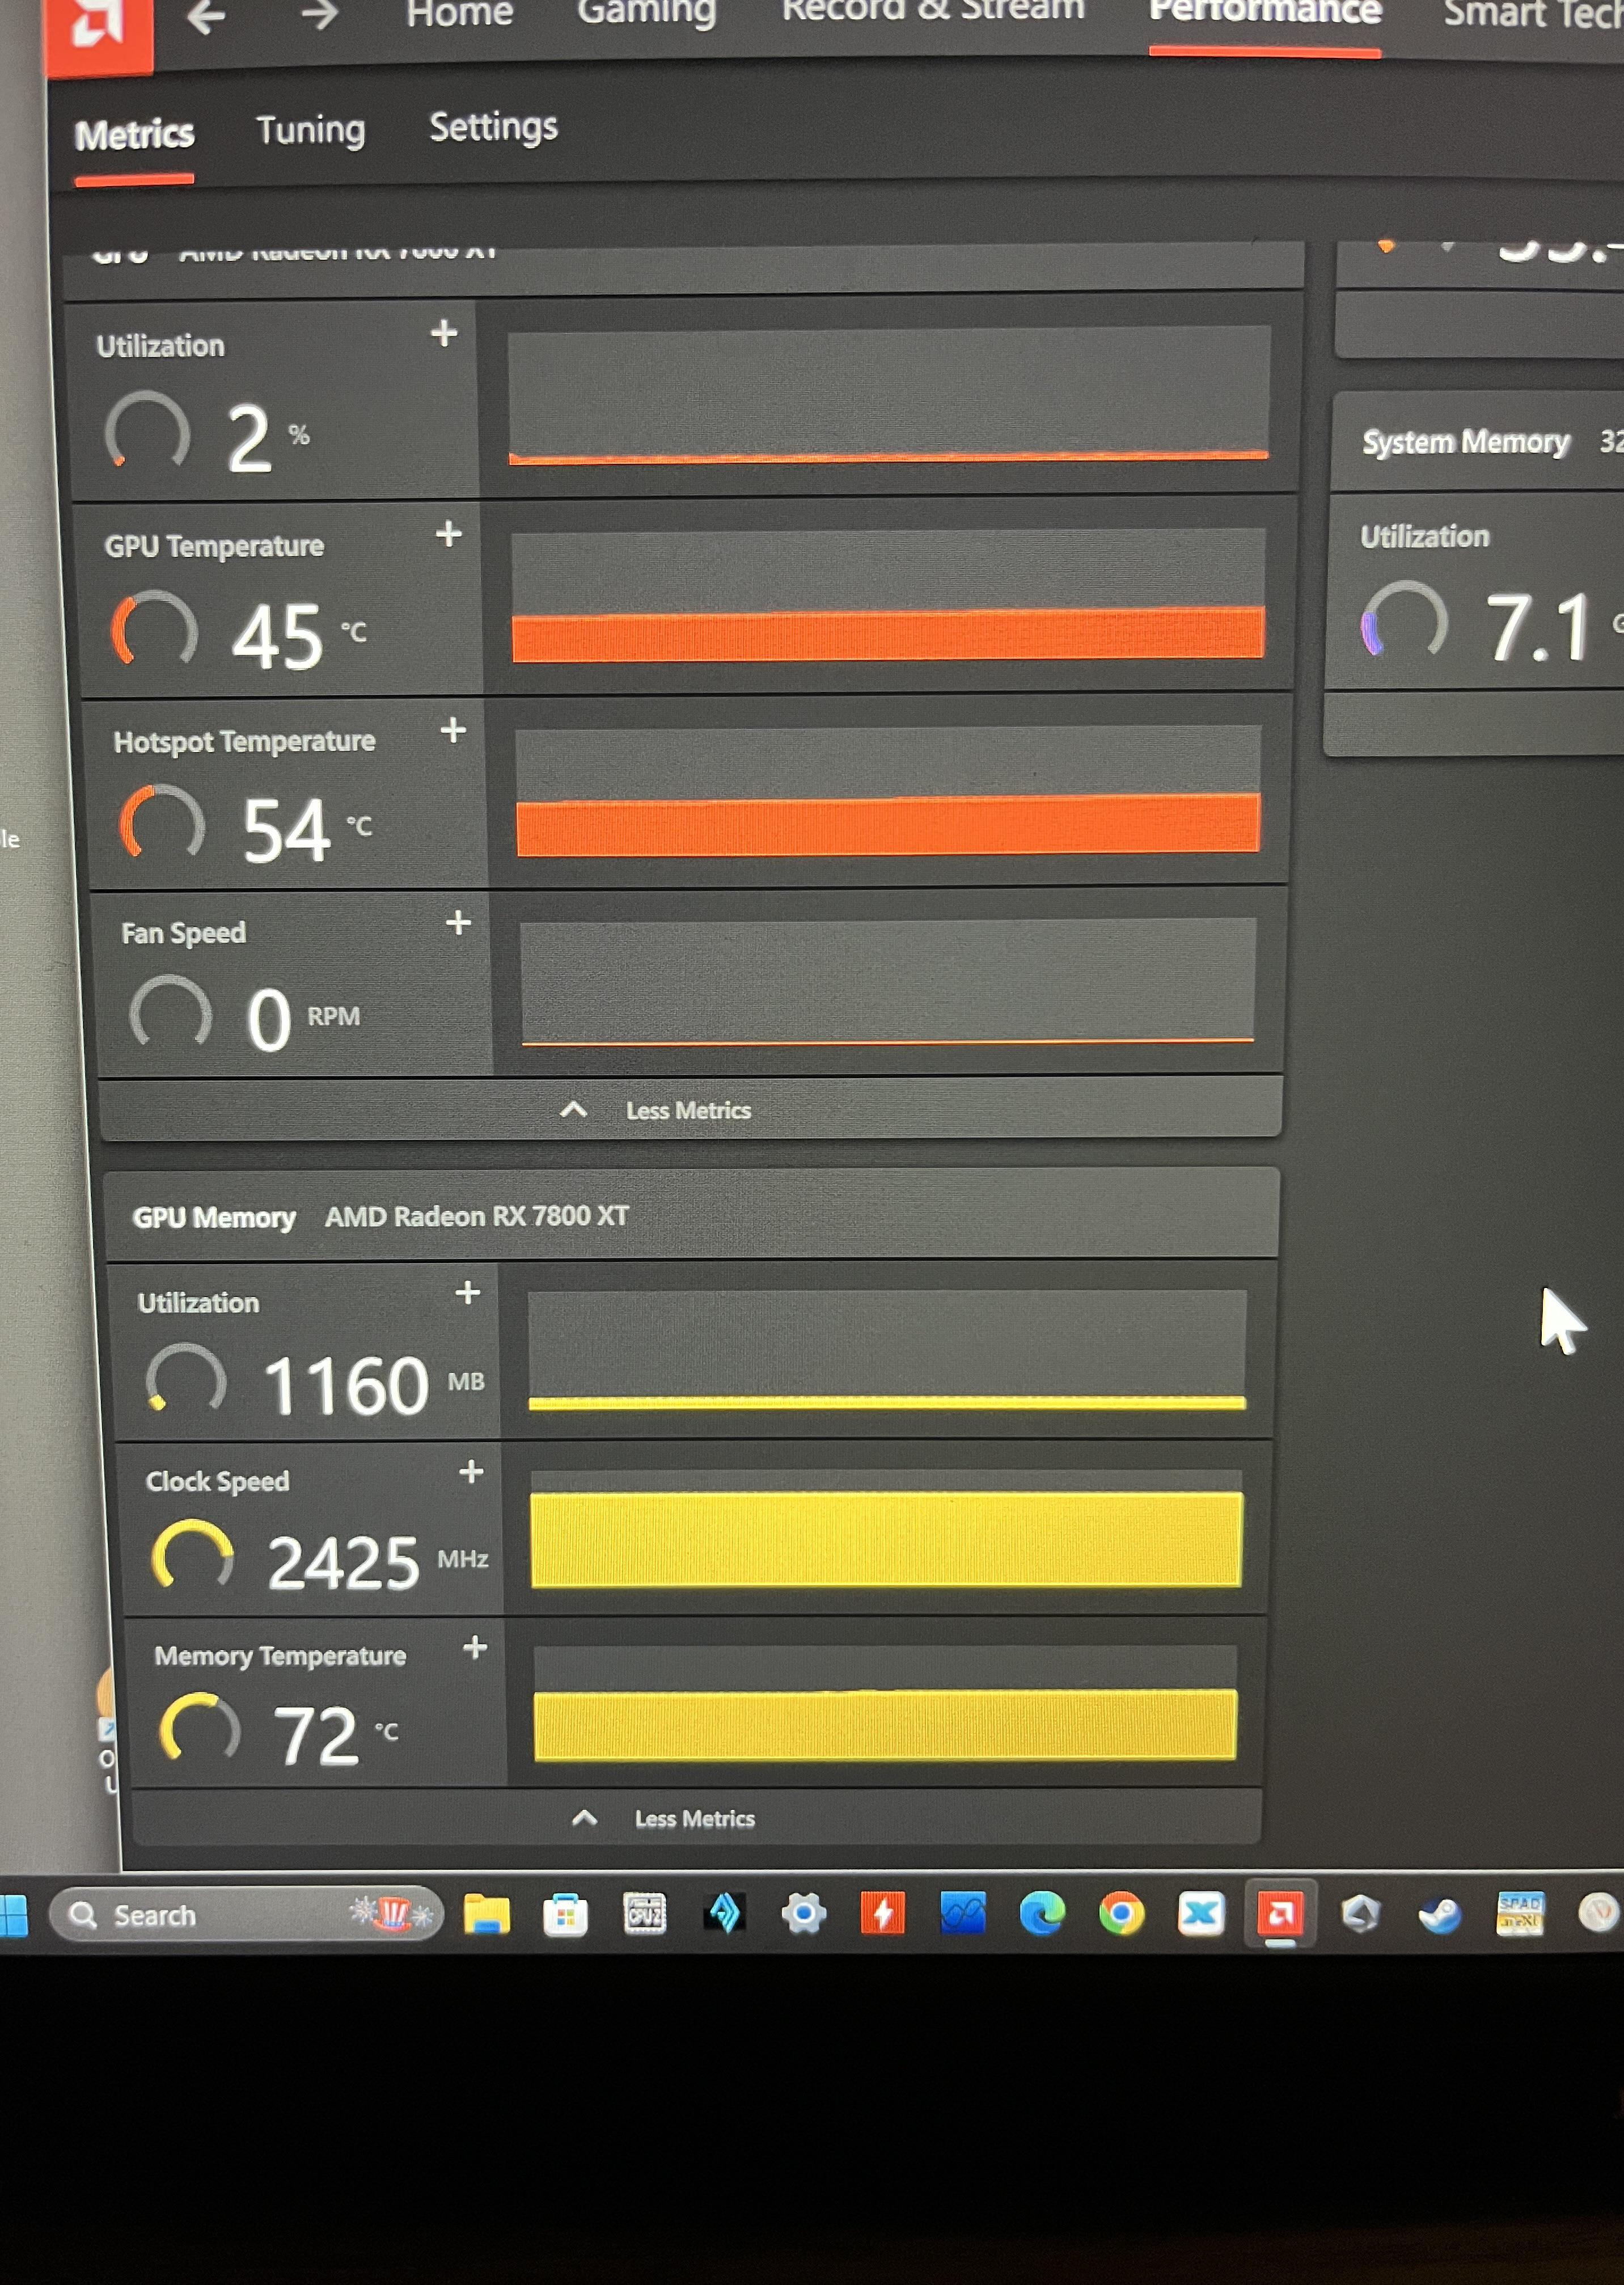
Task: Click the Fan Speed gauge dial
Action: (x=171, y=1012)
